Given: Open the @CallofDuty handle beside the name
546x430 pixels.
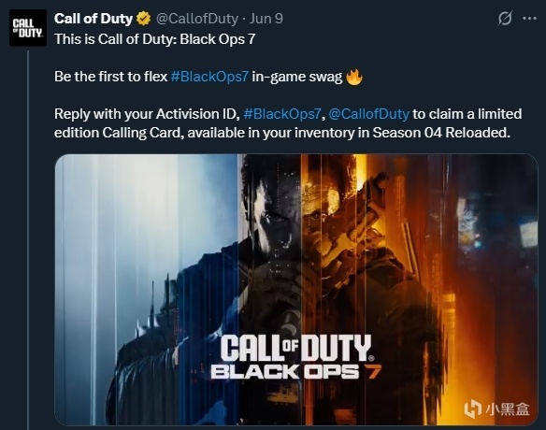Looking at the screenshot, I should tap(197, 19).
